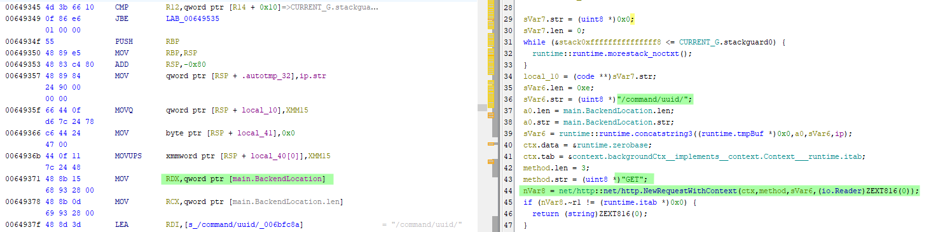Click decompiler line number 36
Viewport: 931px width, 232px height.
click(x=508, y=99)
